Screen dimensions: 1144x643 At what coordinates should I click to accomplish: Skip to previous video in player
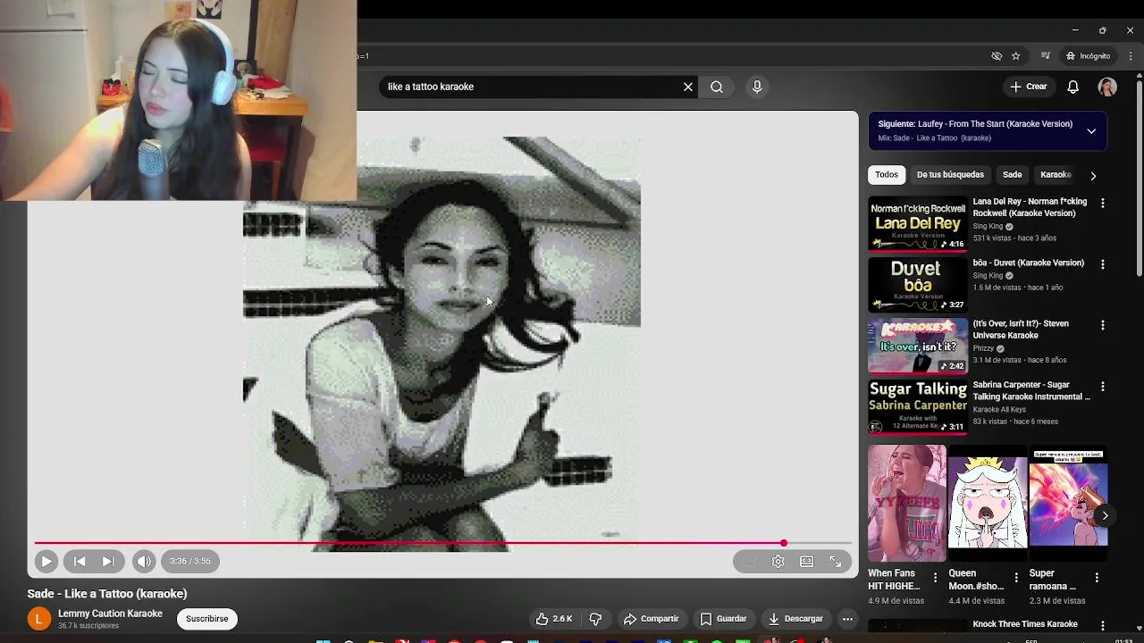pos(80,561)
